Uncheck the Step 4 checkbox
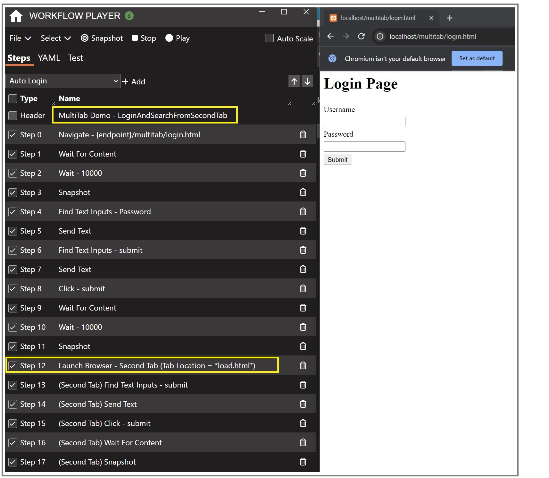Screen dimensions: 549x478 (x=13, y=212)
